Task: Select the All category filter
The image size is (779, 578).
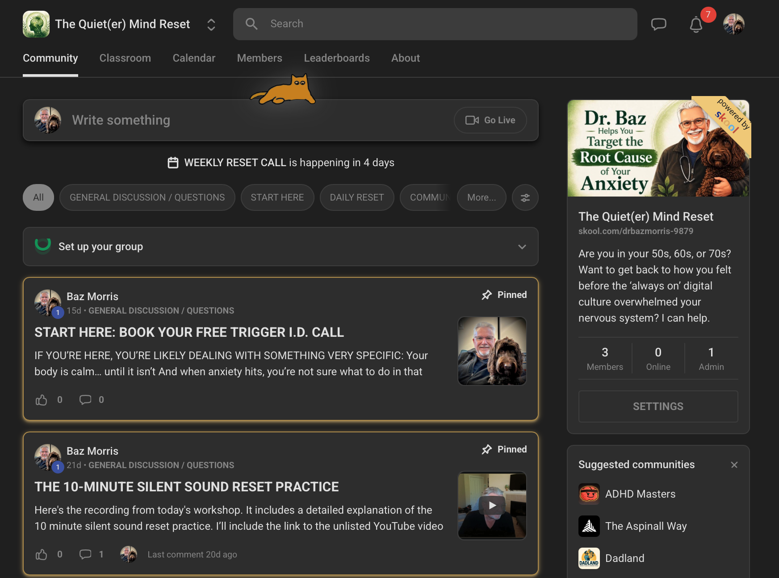Action: (x=38, y=197)
